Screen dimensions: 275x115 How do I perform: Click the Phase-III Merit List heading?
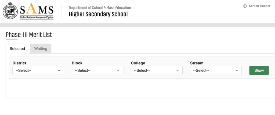29,35
